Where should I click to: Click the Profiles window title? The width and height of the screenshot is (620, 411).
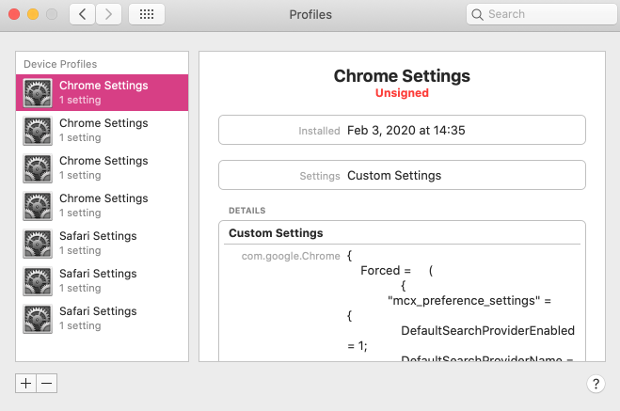point(310,15)
